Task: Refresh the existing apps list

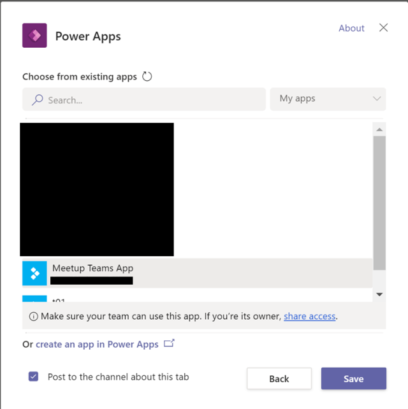Action: point(147,76)
